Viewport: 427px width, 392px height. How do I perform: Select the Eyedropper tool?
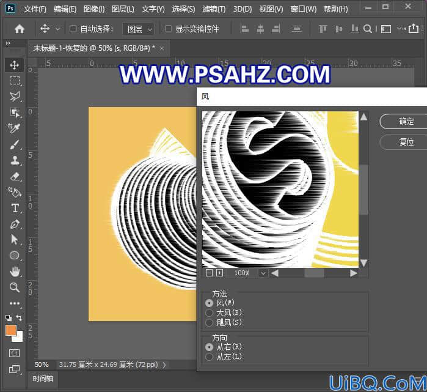[14, 128]
